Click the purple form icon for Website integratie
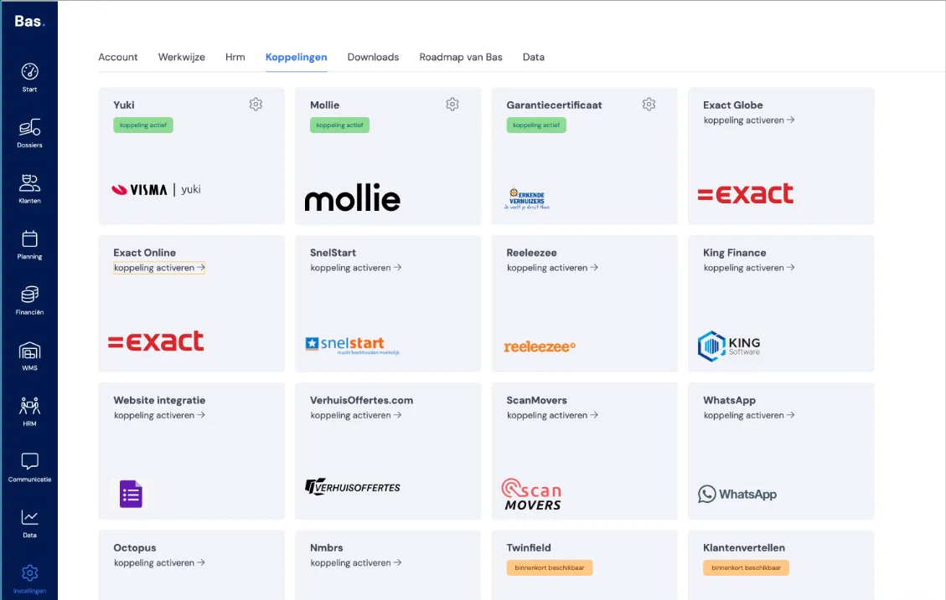 131,494
